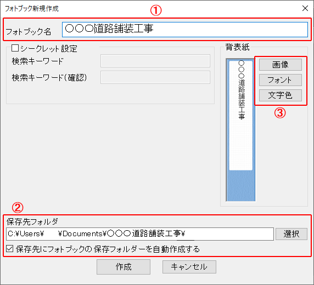314x285 pixels.
Task: Click the シークレット設定 label text
Action: pyautogui.click(x=49, y=49)
